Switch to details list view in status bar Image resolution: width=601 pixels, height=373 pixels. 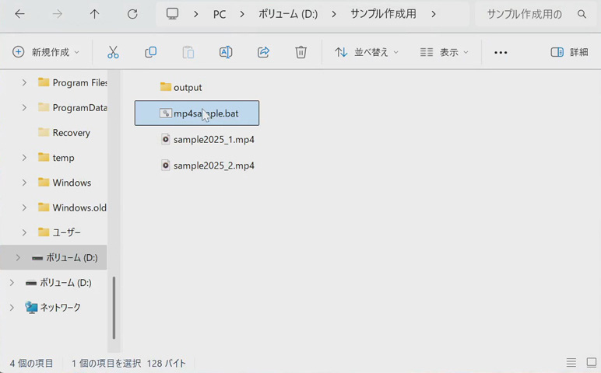click(571, 363)
